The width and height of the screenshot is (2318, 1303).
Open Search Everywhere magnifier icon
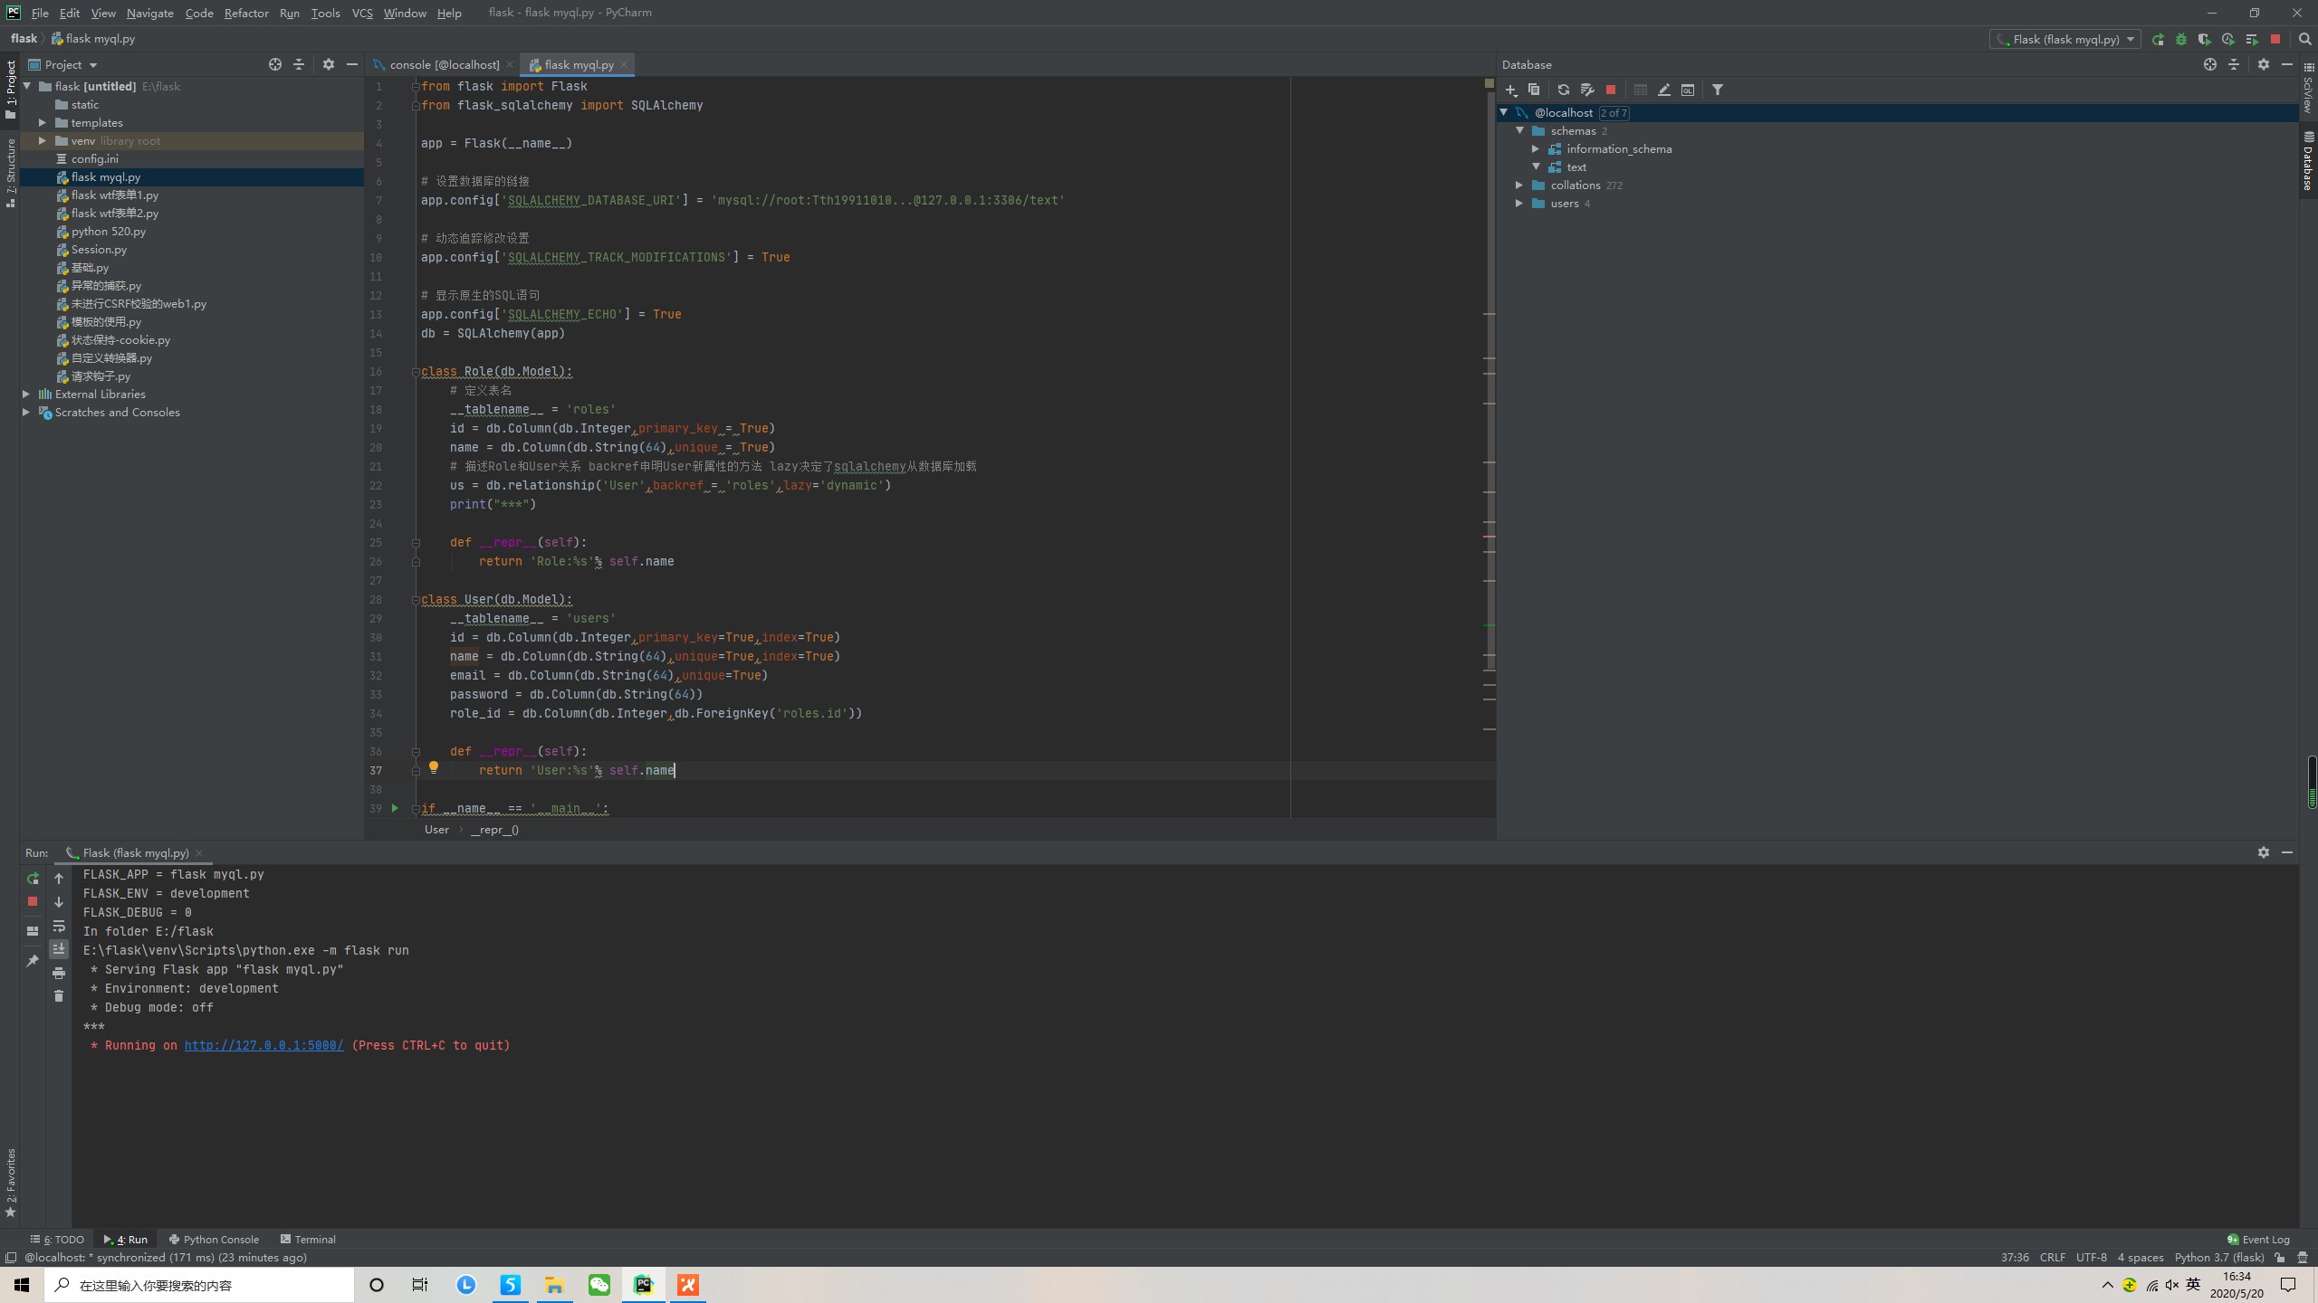pos(2304,39)
